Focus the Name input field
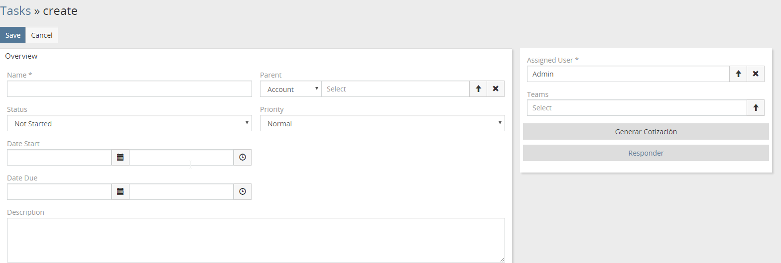 click(130, 89)
